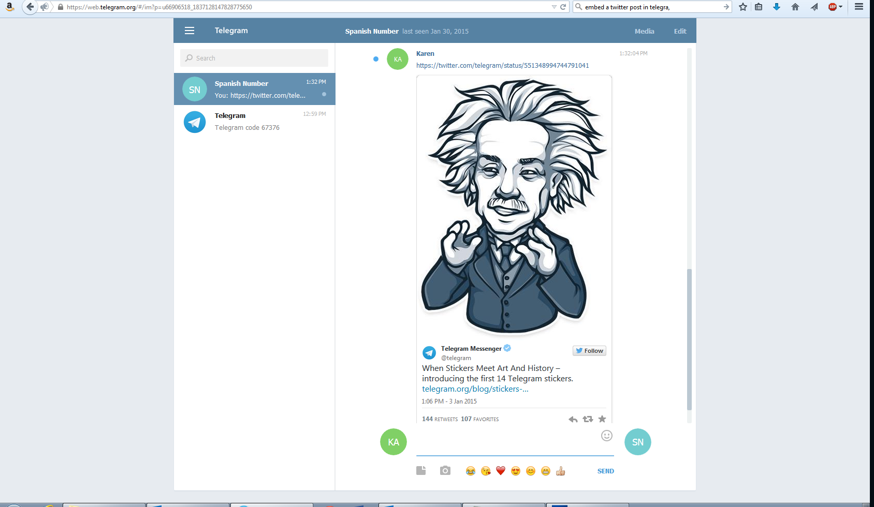The height and width of the screenshot is (507, 874).
Task: Insert the thumbs up emoji
Action: 561,471
